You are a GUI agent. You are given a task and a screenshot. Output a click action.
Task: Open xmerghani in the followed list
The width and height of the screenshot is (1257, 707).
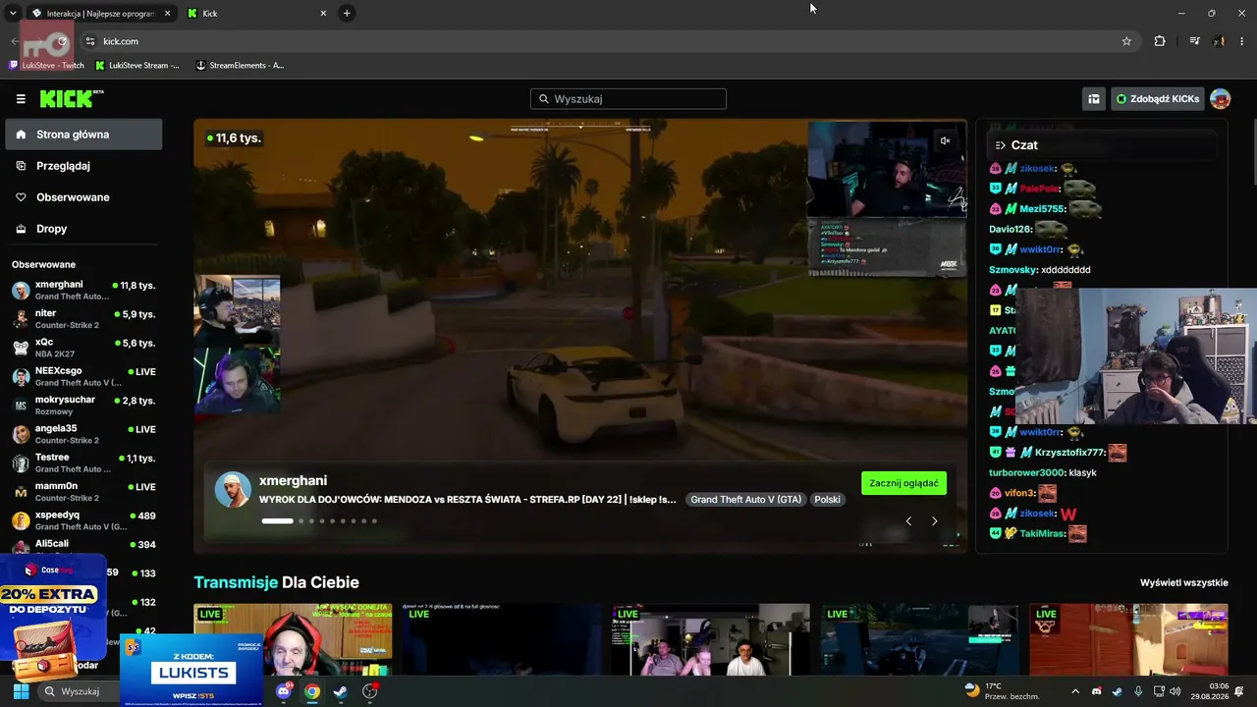(83, 290)
